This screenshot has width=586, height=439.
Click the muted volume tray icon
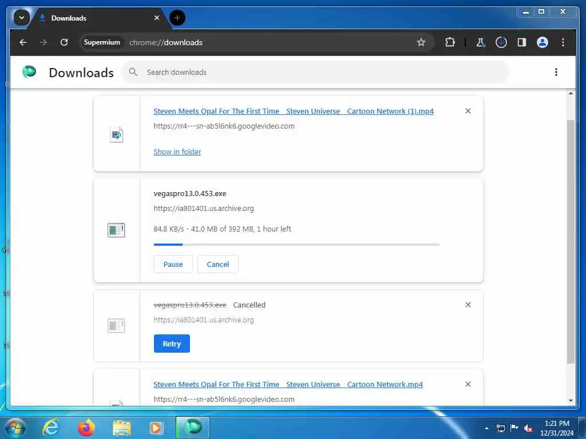click(528, 428)
